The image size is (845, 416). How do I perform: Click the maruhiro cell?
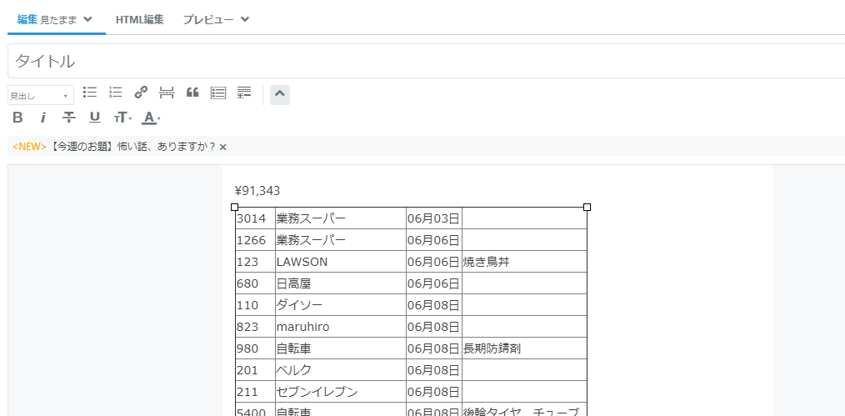point(341,327)
